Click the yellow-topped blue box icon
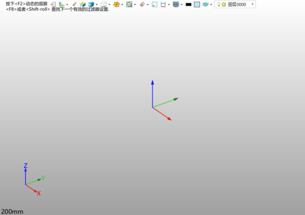This screenshot has width=305, height=215. point(83,4)
